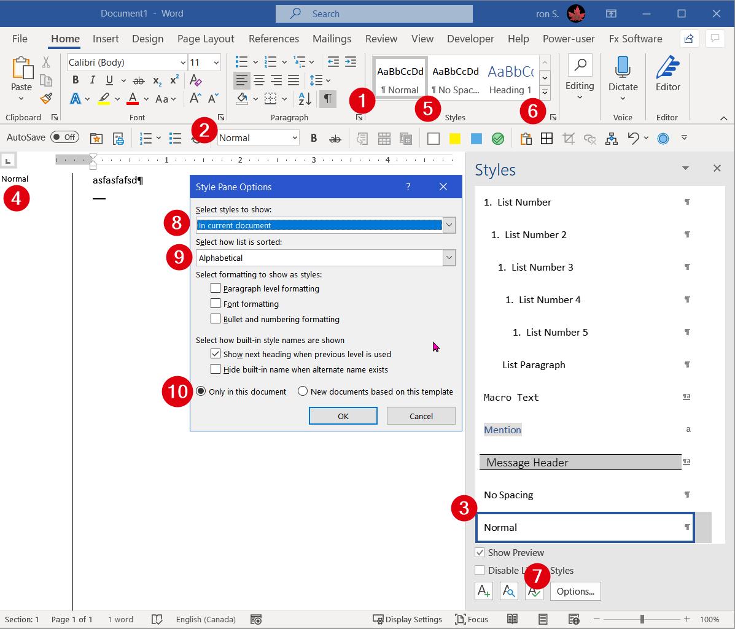The width and height of the screenshot is (735, 629).
Task: Click the Format Painter brush
Action: pos(46,98)
